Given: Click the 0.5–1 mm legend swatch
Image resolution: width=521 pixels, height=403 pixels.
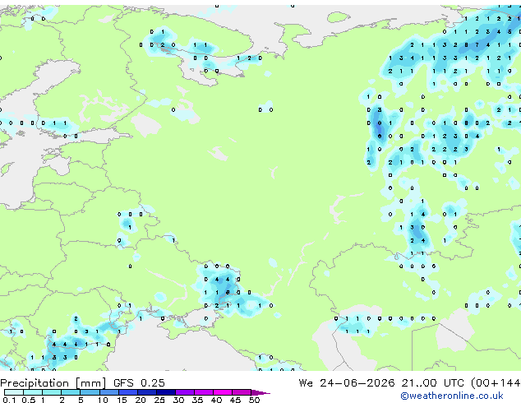Looking at the screenshot, I should click(33, 392).
